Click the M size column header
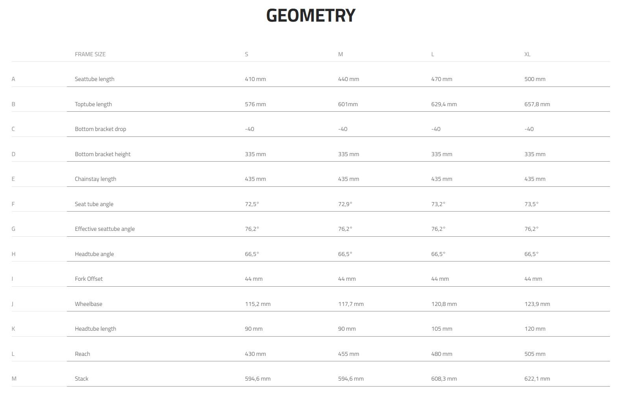The height and width of the screenshot is (394, 619). click(x=340, y=54)
